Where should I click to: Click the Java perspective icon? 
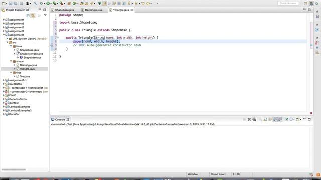point(311,3)
